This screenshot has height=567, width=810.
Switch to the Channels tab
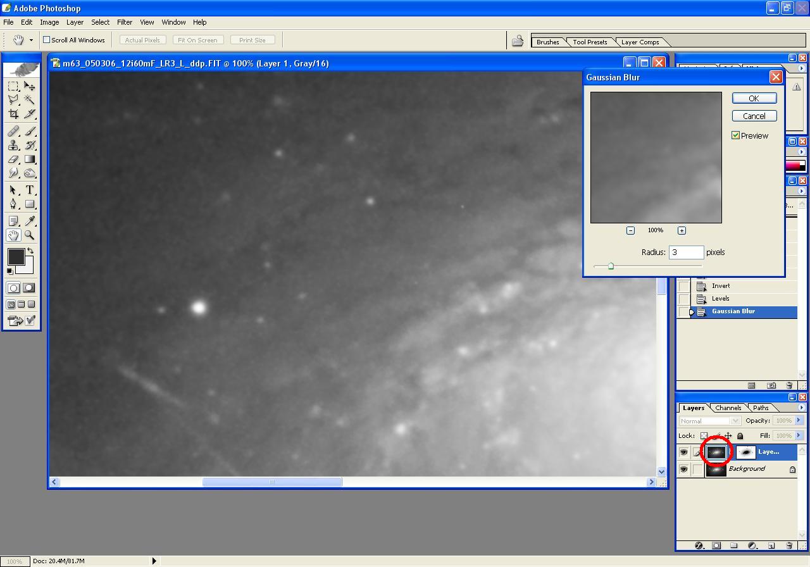728,408
